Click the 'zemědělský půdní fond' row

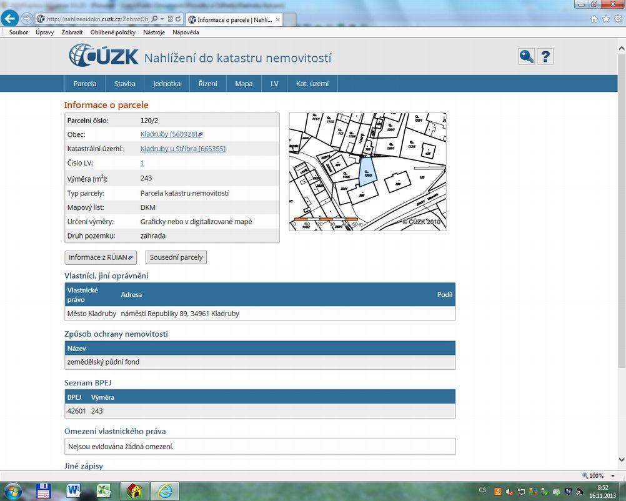[260, 362]
